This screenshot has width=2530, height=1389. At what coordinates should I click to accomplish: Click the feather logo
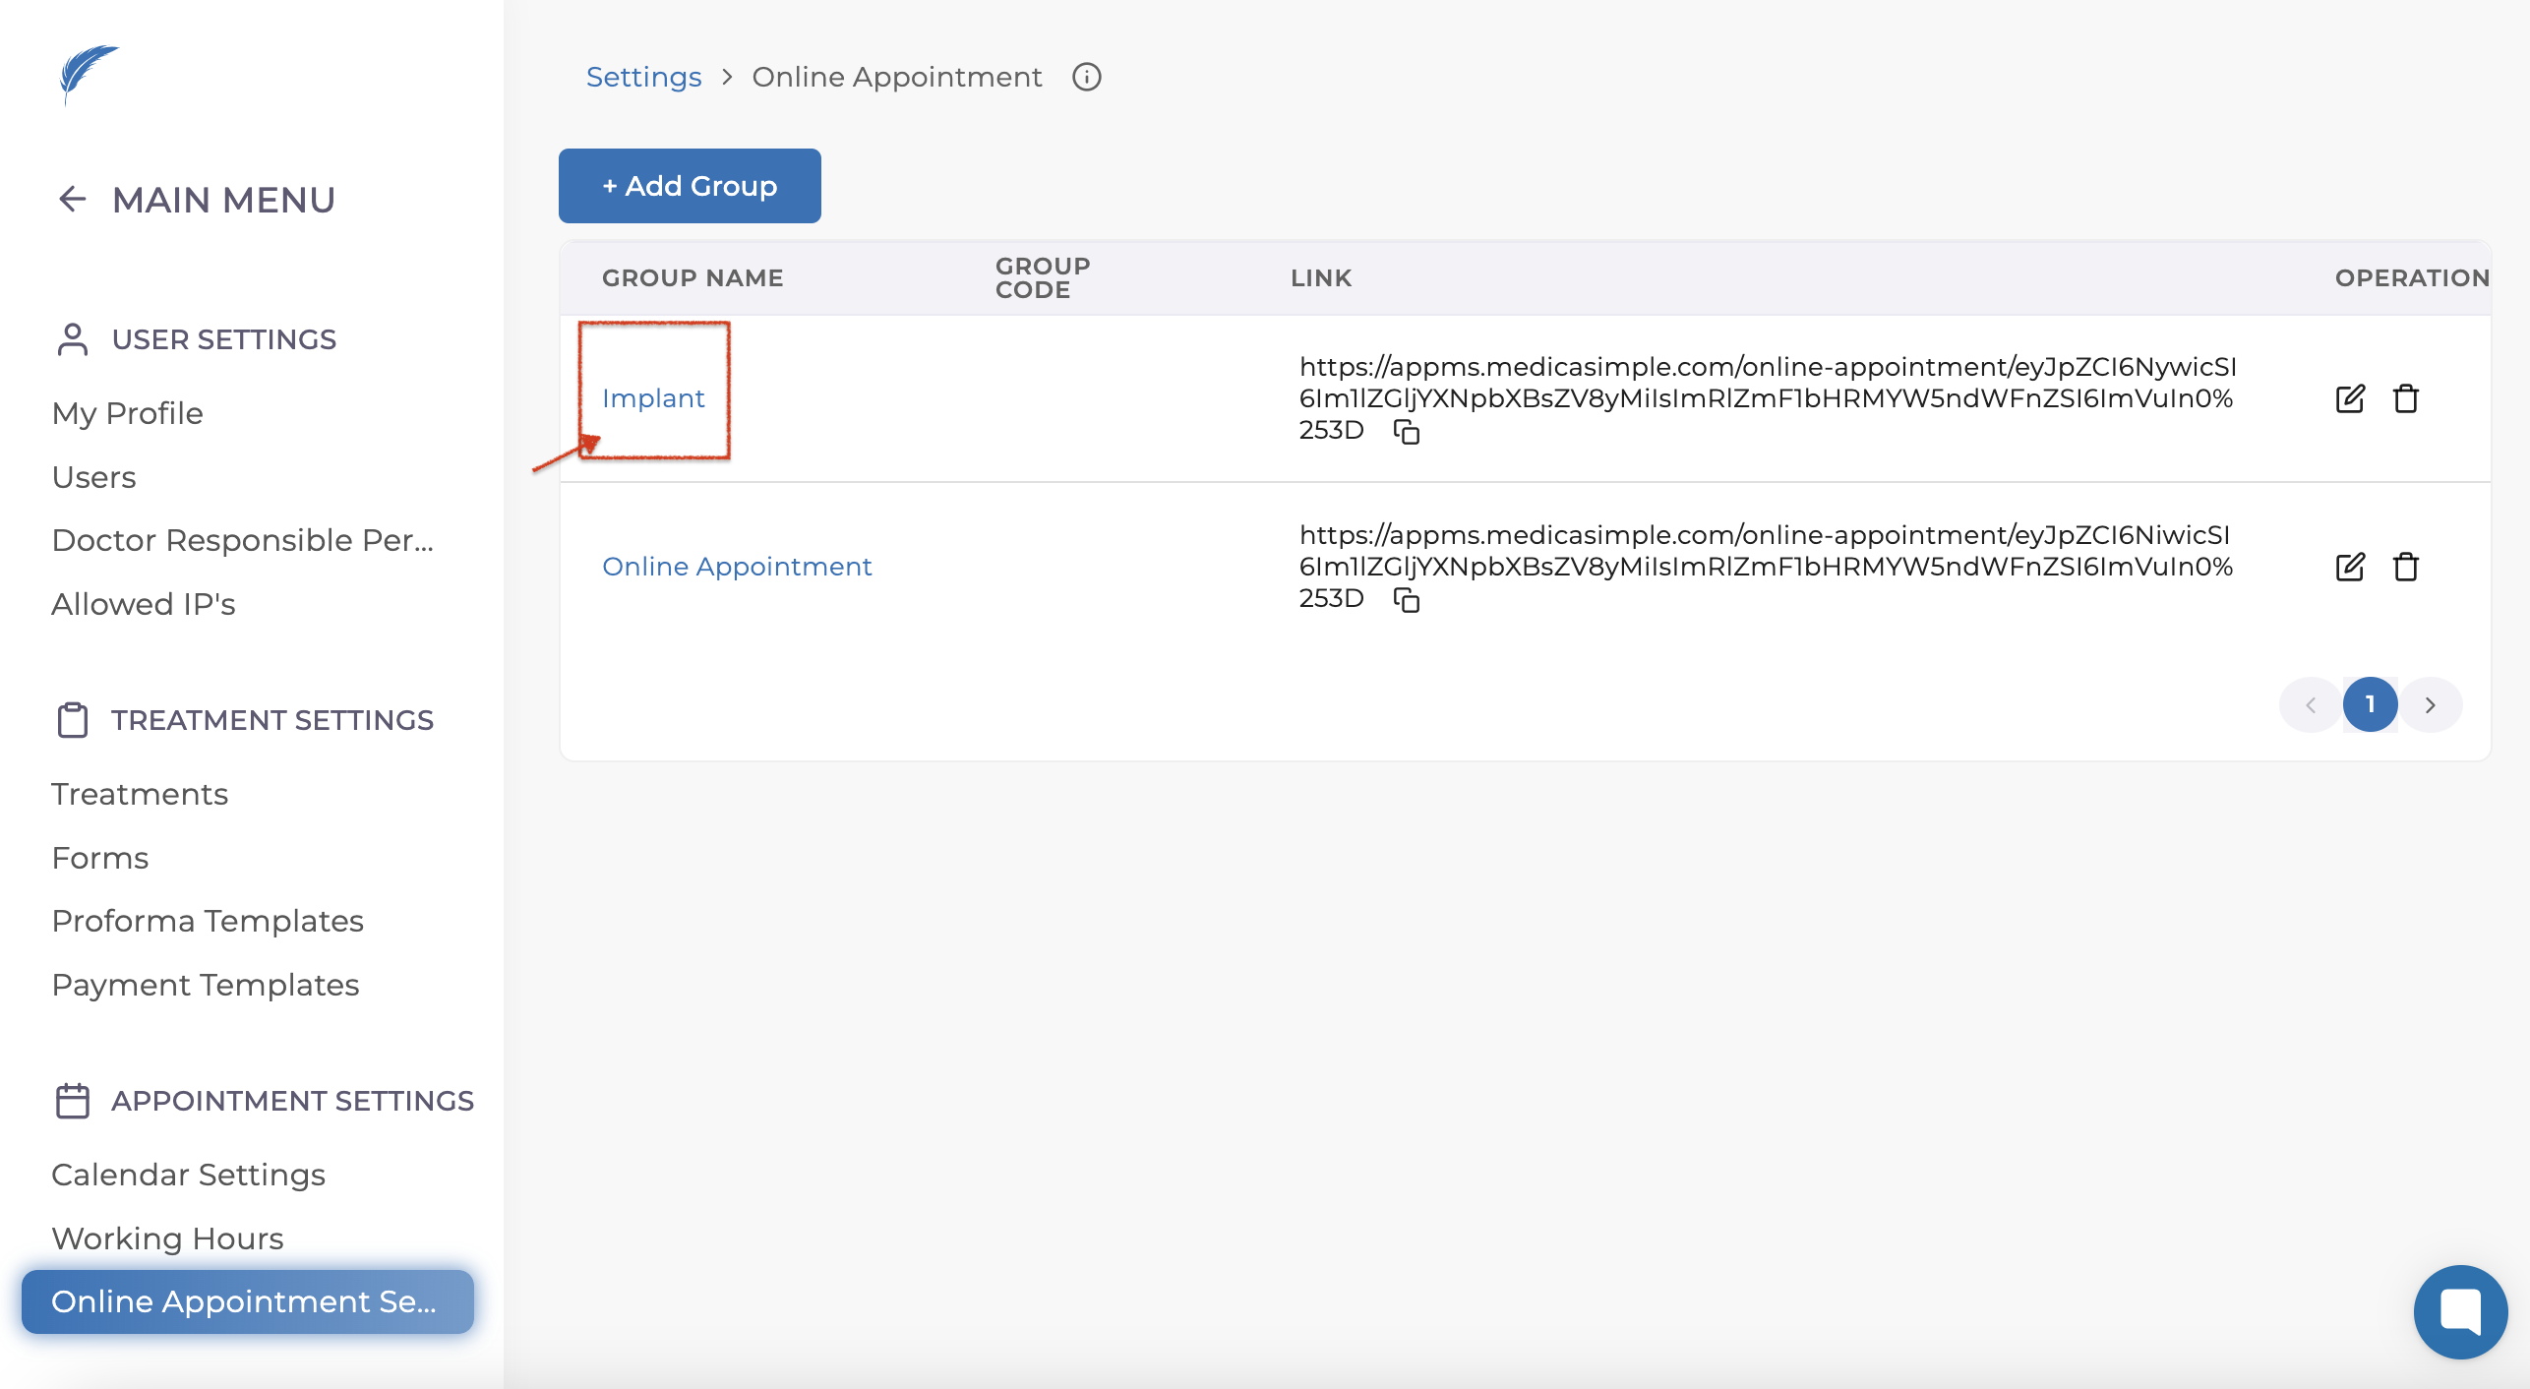88,73
